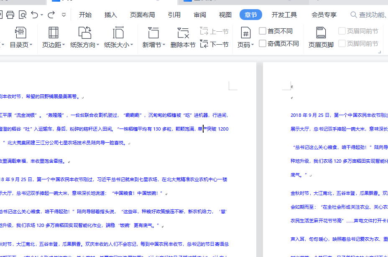Open the 会员专享 tab

(324, 15)
